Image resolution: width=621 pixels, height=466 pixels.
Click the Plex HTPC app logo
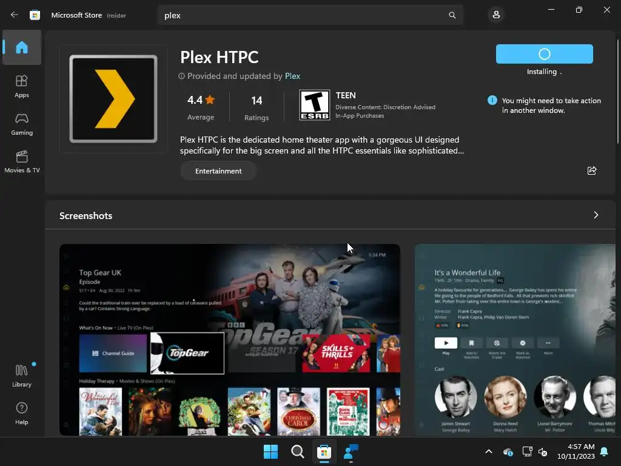pyautogui.click(x=113, y=99)
